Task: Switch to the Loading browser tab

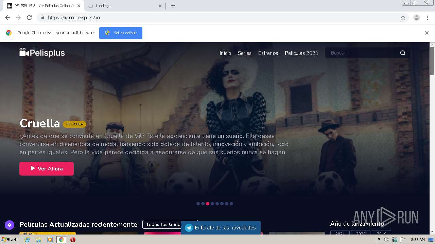Action: (124, 6)
